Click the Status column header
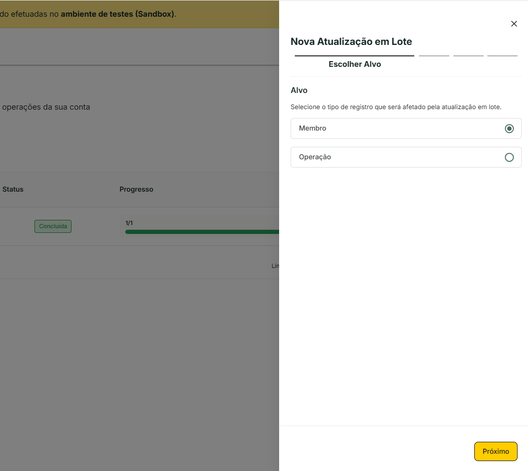The width and height of the screenshot is (528, 471). pos(13,189)
